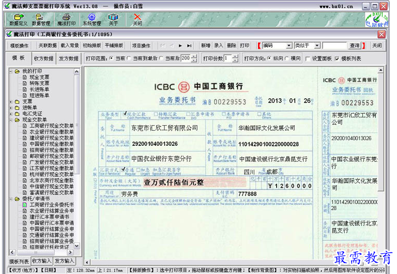Click the red X 关闭 toolbar icon
Viewport: 397px width, 274px height.
137,20
